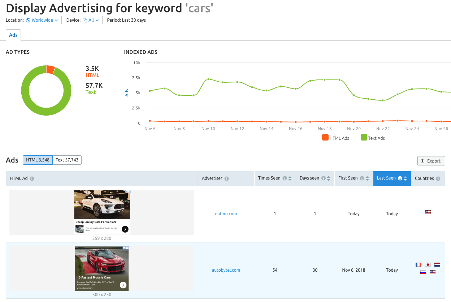Click the orange HTML segment of donut chart
This screenshot has height=302, width=451.
[x=50, y=69]
